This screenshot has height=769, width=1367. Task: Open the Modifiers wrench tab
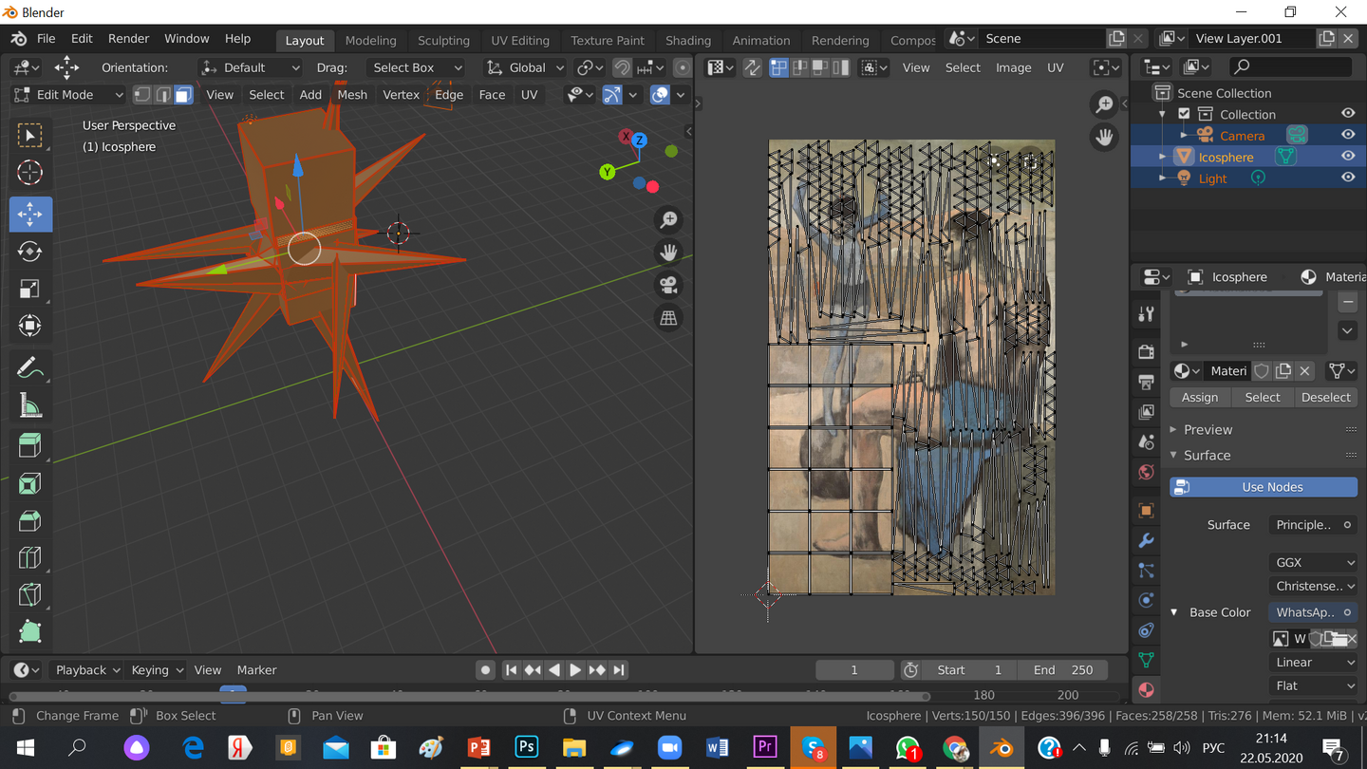(1147, 541)
